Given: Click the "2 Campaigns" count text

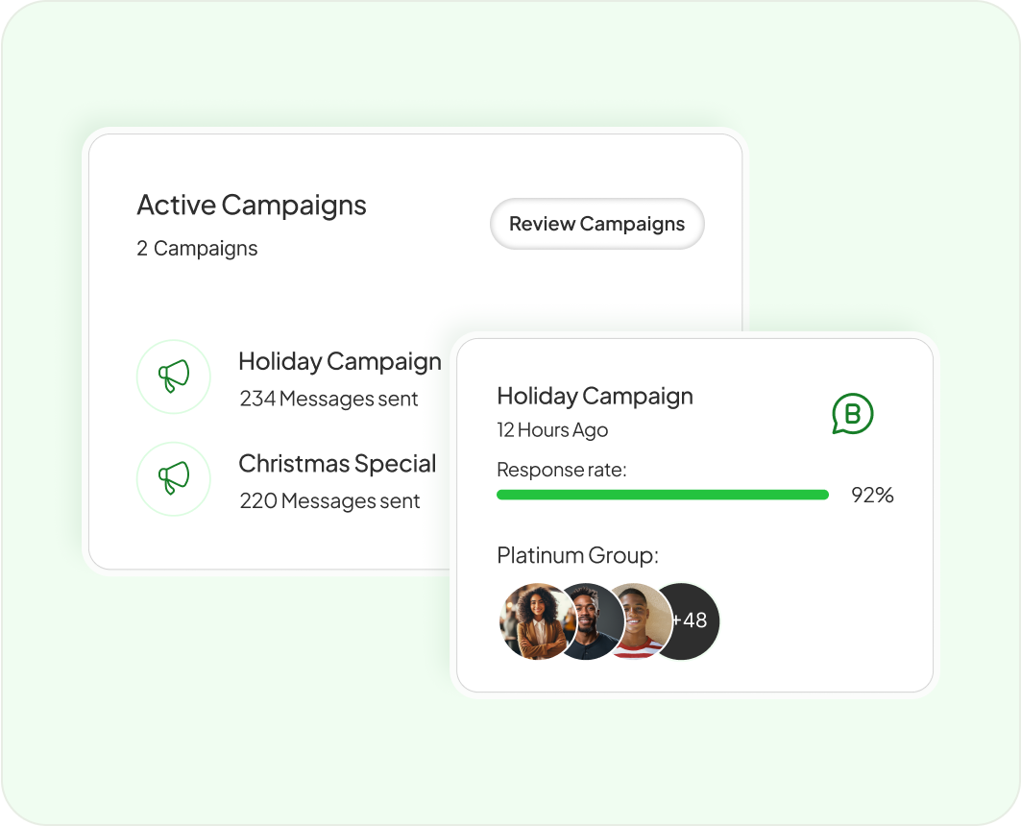Looking at the screenshot, I should pos(197,249).
